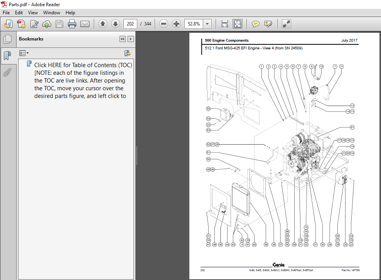Zoom in using the plus button
The width and height of the screenshot is (381, 280).
pyautogui.click(x=176, y=24)
